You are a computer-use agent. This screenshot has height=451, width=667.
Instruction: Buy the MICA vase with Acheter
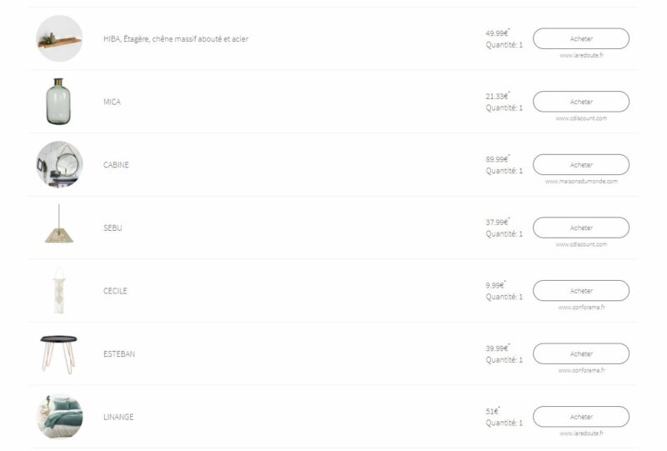580,102
